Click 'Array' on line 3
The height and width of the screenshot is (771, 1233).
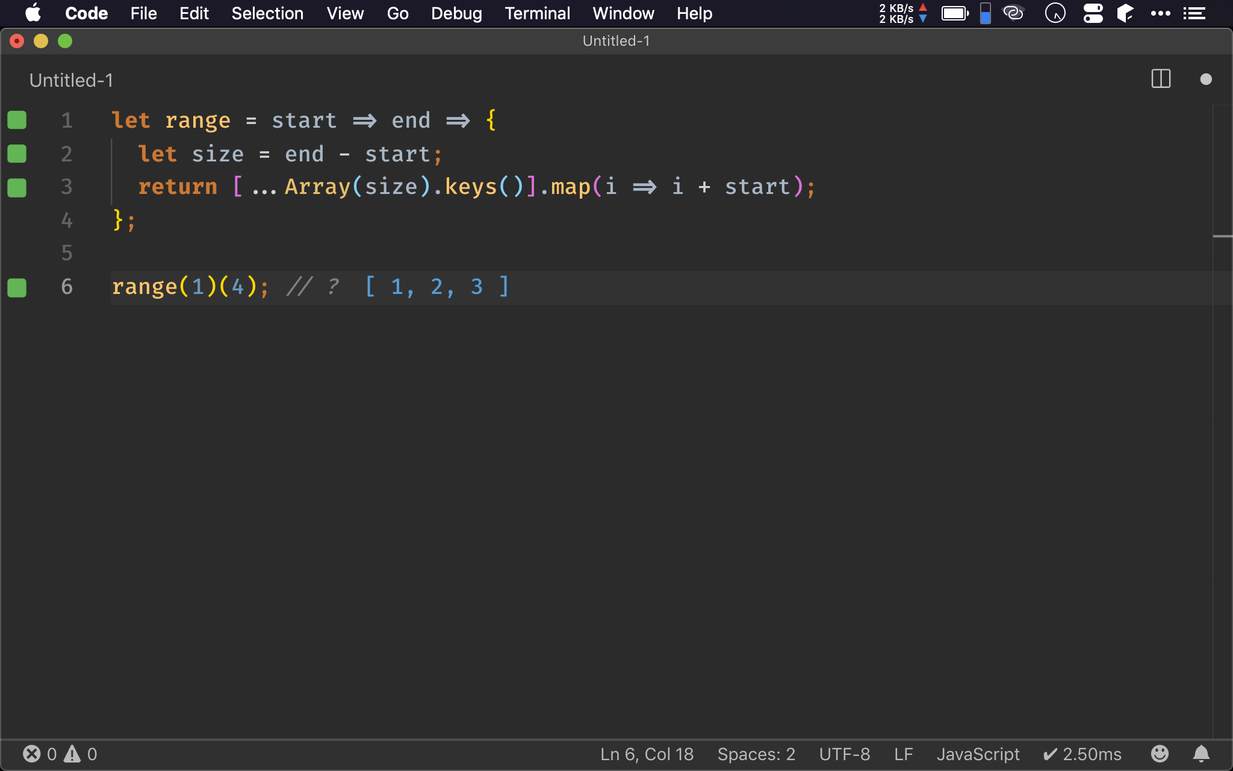point(317,187)
